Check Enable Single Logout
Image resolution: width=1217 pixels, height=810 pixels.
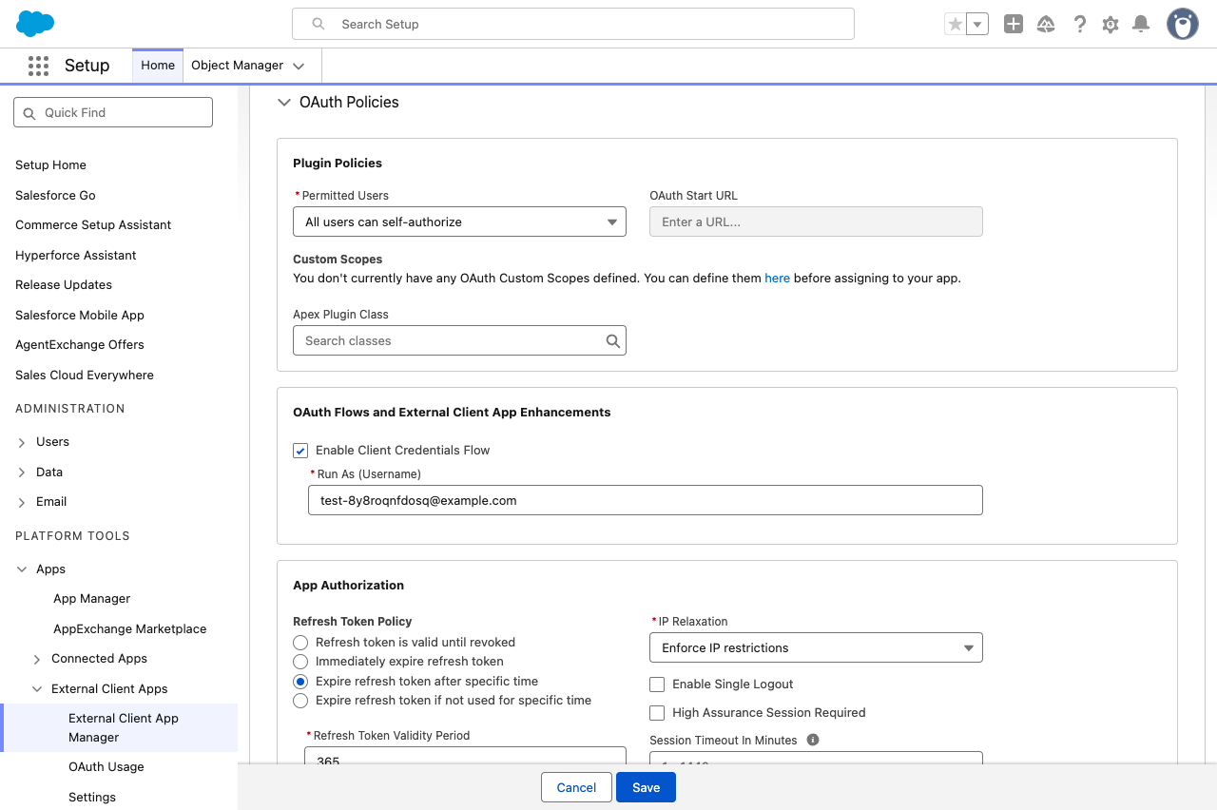pyautogui.click(x=657, y=685)
